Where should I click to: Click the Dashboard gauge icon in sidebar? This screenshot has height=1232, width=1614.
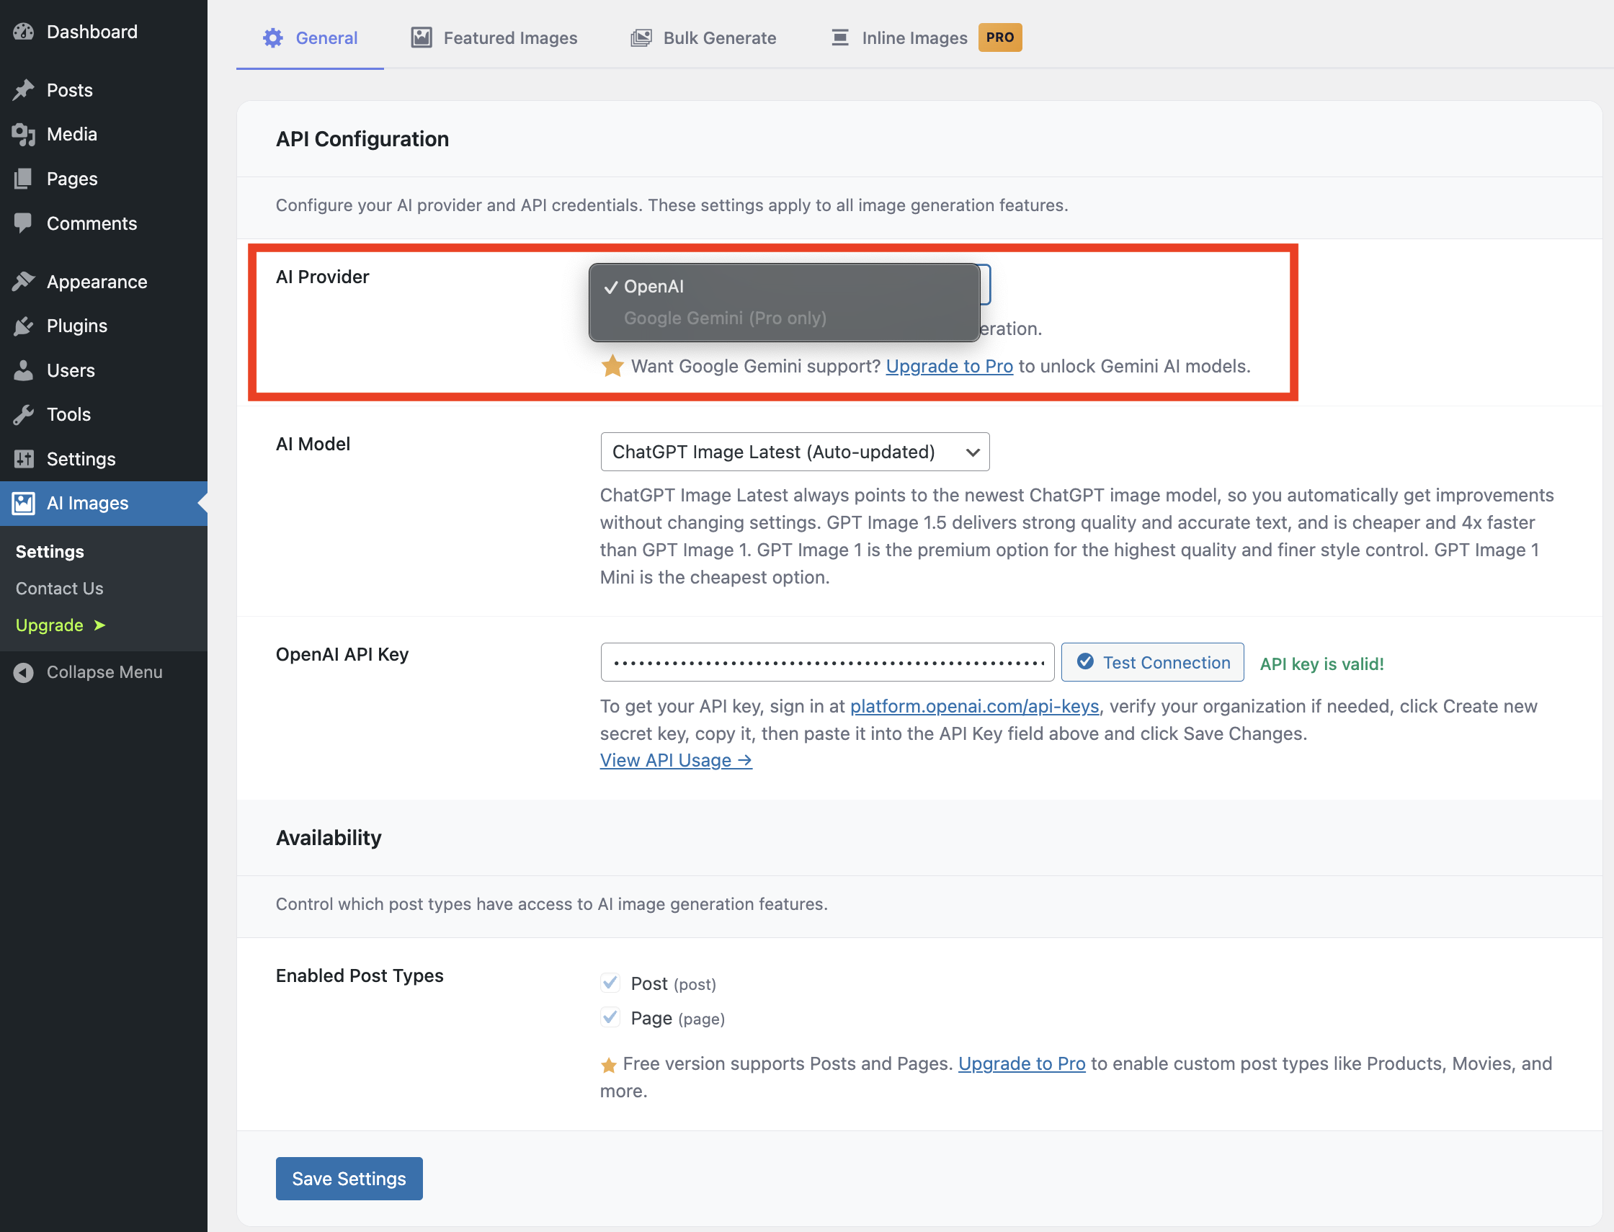coord(24,32)
